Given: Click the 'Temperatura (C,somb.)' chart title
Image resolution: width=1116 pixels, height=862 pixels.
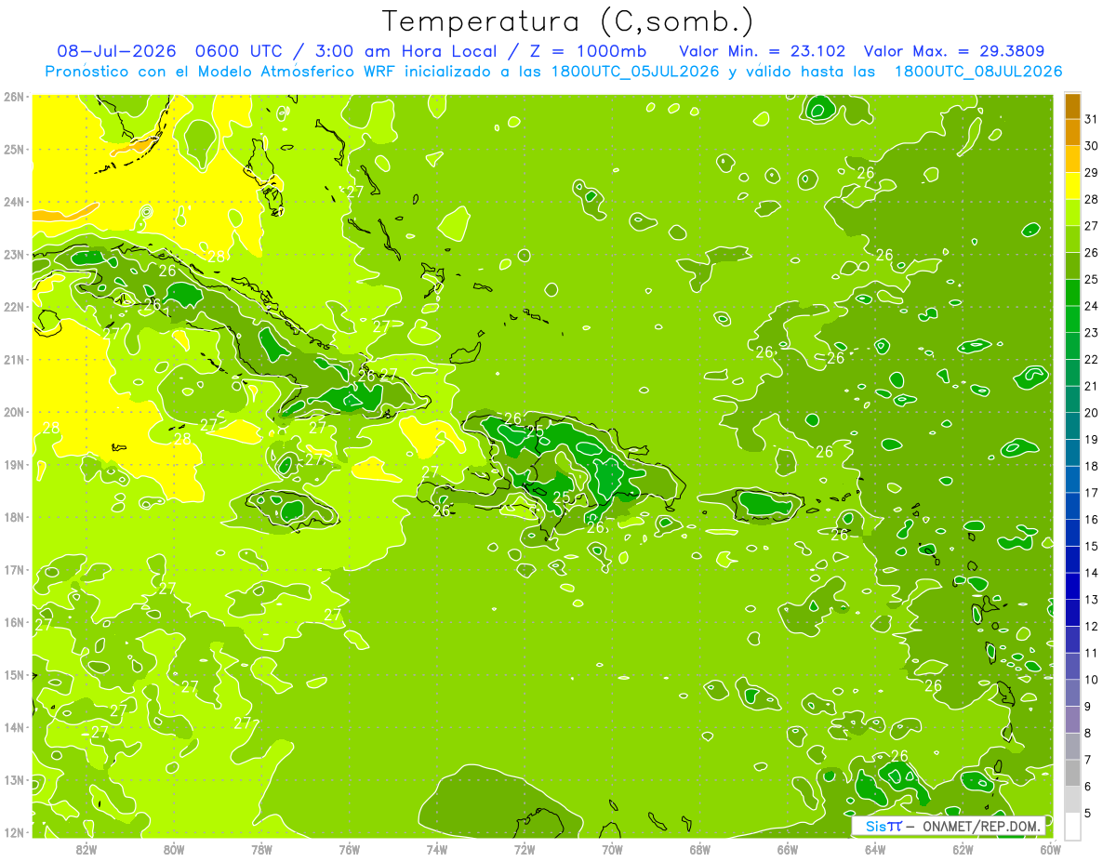Looking at the screenshot, I should (568, 21).
